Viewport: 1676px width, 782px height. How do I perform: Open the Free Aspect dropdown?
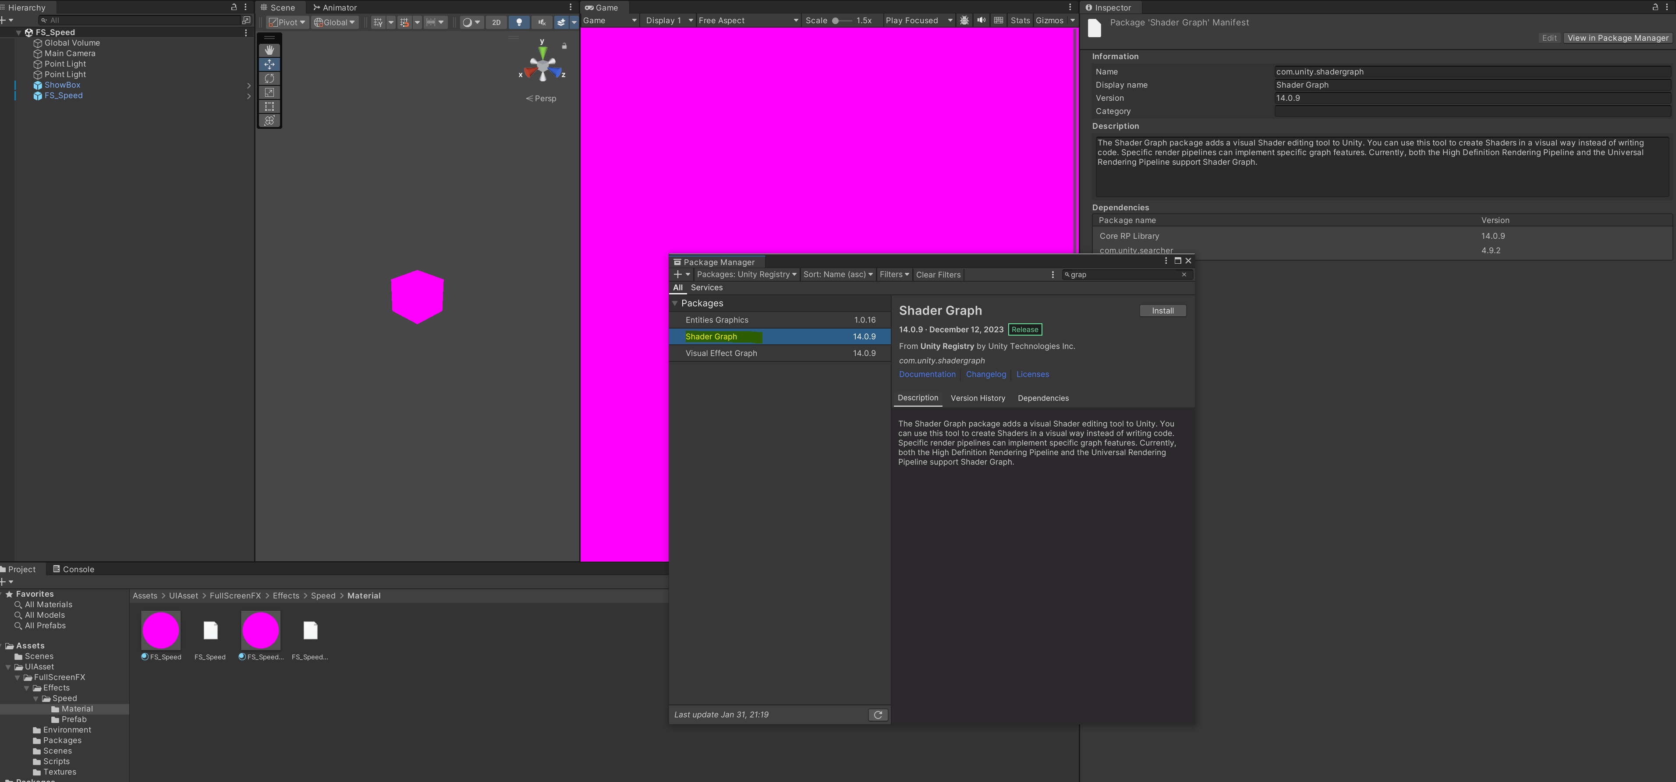(x=748, y=21)
